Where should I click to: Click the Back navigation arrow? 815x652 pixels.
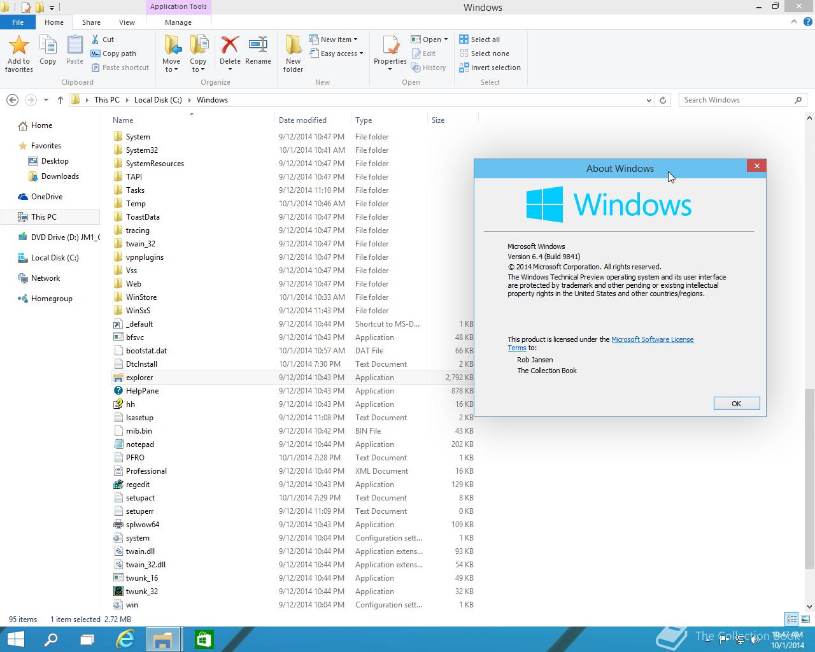(x=12, y=100)
